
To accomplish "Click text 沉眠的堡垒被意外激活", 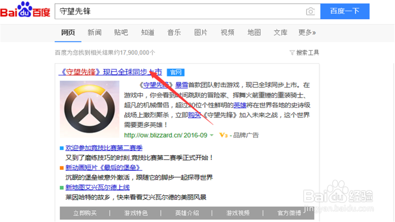I will pyautogui.click(x=98, y=177).
